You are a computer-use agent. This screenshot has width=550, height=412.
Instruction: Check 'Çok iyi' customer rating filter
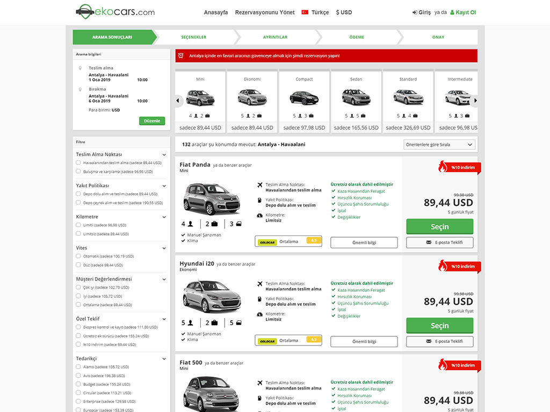pyautogui.click(x=78, y=288)
